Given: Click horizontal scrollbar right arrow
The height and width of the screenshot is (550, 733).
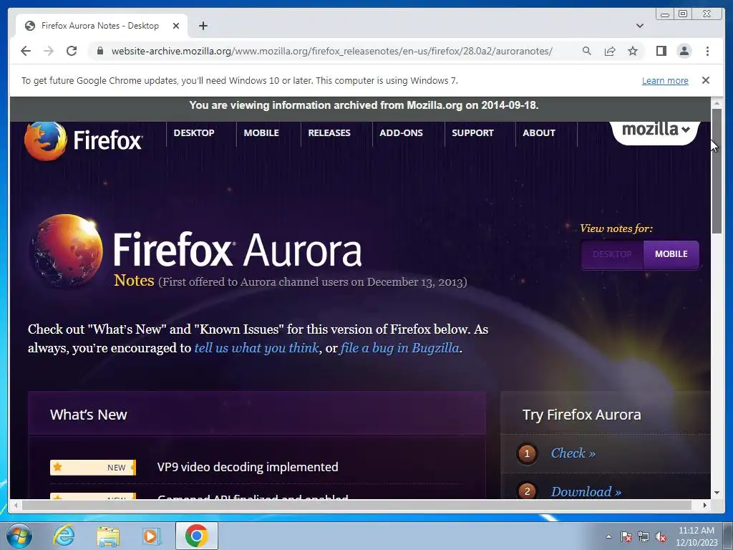Looking at the screenshot, I should 705,505.
